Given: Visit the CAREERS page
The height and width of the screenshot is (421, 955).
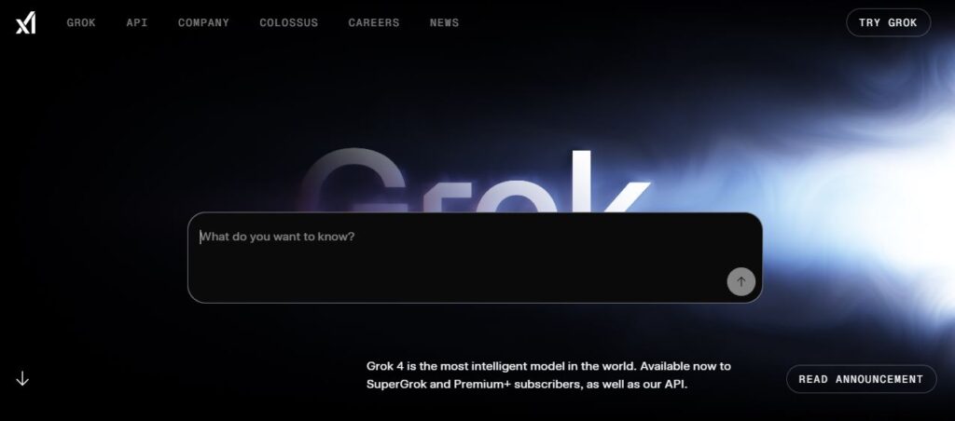Looking at the screenshot, I should click(x=374, y=22).
